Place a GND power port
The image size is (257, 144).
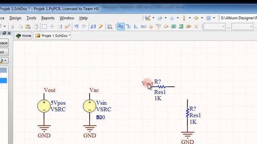tap(151, 27)
